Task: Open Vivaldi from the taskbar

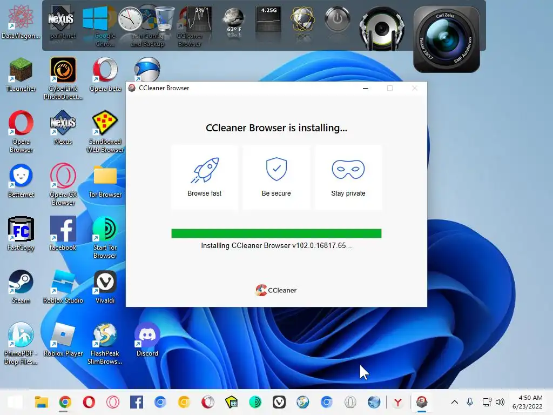Action: 279,402
